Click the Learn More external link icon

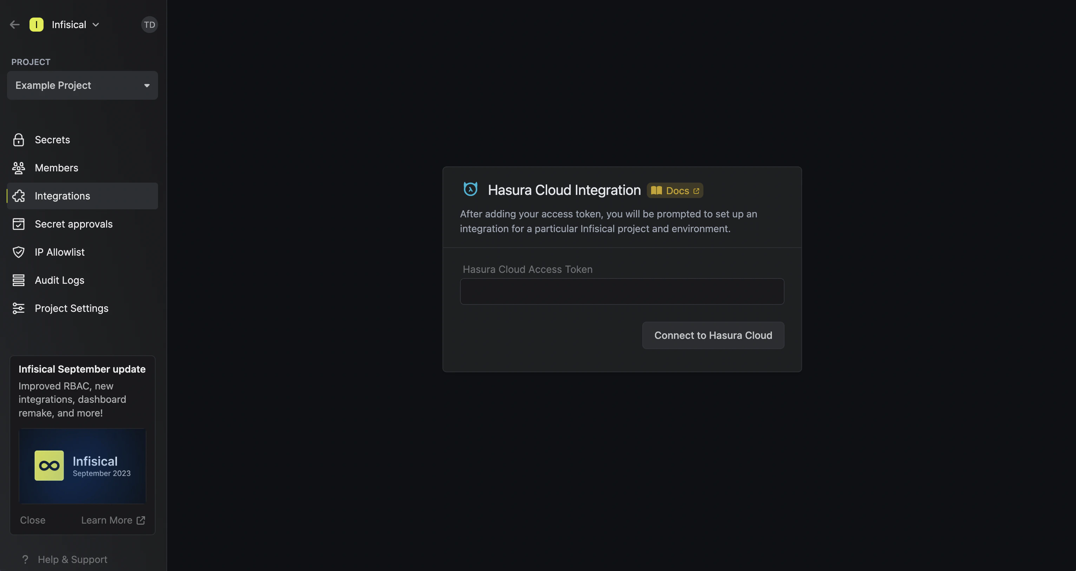141,520
